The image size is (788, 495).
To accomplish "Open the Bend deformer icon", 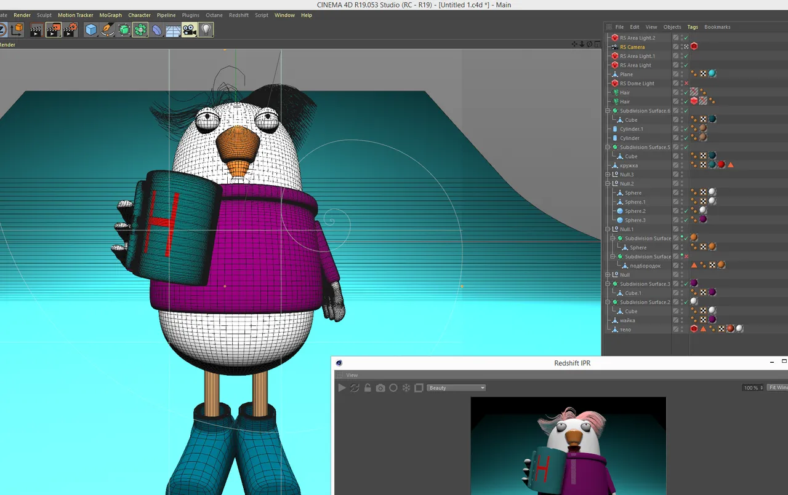I will point(157,30).
